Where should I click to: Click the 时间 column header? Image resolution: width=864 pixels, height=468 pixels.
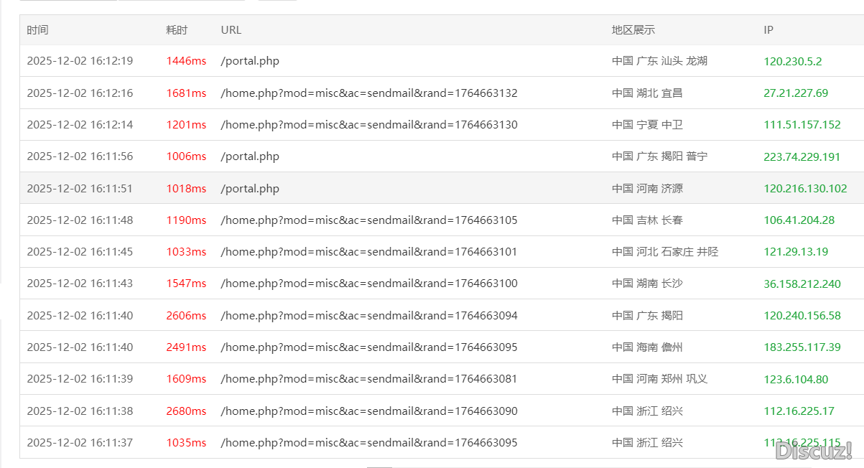(x=38, y=30)
